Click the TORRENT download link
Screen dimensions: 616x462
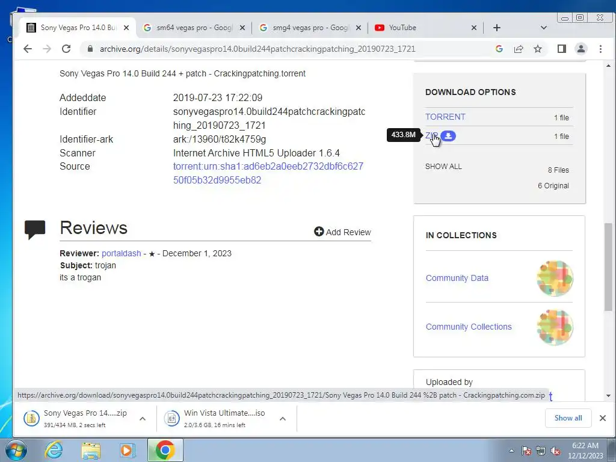point(445,117)
